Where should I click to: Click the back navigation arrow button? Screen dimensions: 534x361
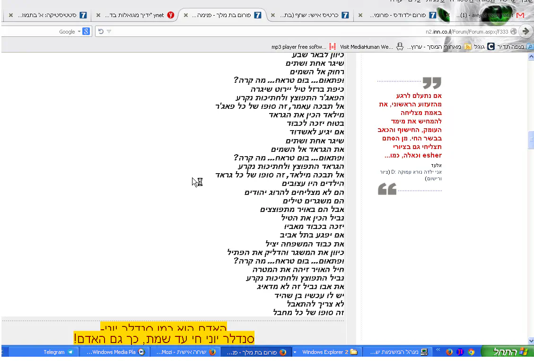pos(526,31)
